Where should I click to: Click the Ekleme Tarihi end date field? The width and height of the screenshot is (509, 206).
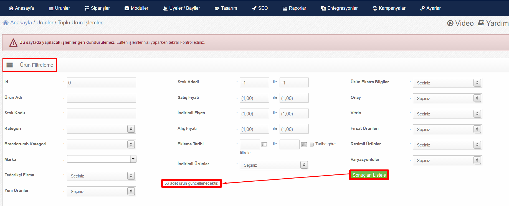[x=290, y=145]
